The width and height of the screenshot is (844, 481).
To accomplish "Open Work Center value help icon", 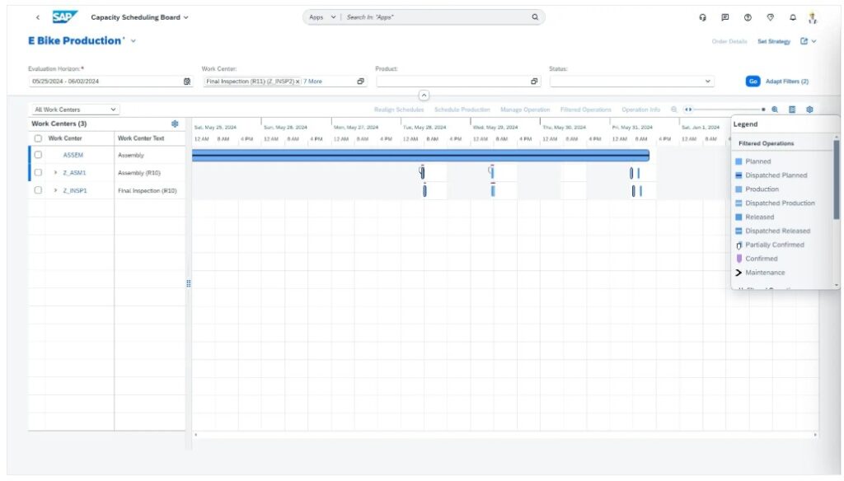I will point(360,82).
